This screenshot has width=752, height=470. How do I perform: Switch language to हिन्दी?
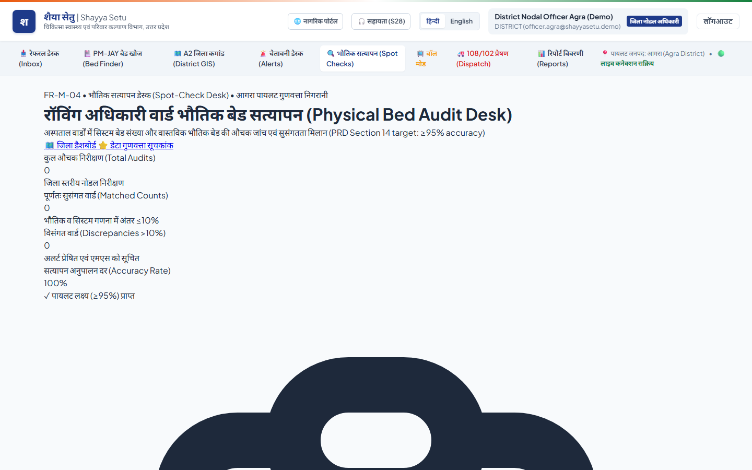433,21
